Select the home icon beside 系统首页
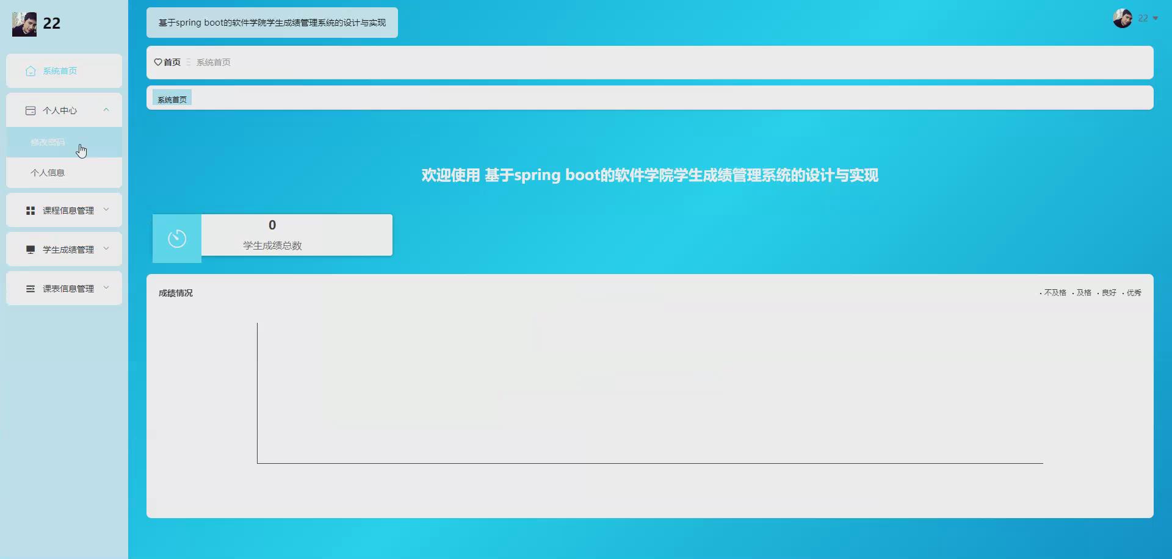 31,71
